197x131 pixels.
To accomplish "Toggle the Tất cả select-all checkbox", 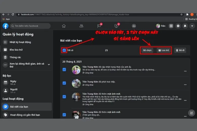I will click(x=64, y=50).
